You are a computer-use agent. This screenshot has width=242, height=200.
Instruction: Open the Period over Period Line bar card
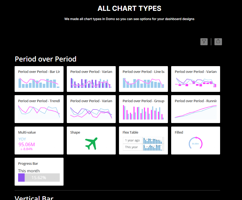click(x=143, y=79)
